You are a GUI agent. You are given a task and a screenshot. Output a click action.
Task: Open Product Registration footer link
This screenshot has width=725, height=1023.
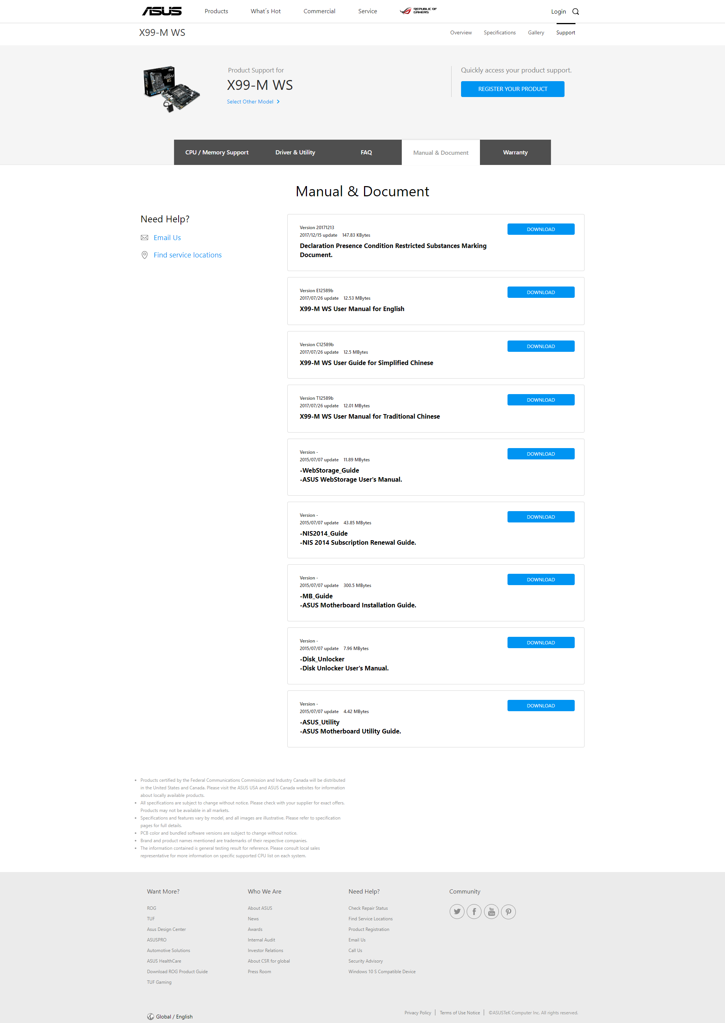coord(369,929)
